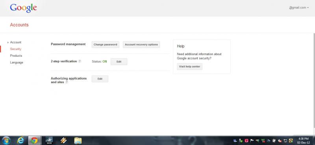Click the Chrome taskbar icon

34,140
